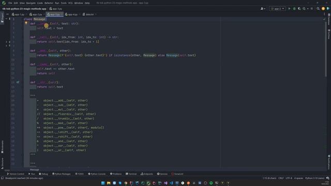331x186 pixels.
Task: Open the Refactor menu
Action: [x=49, y=3]
